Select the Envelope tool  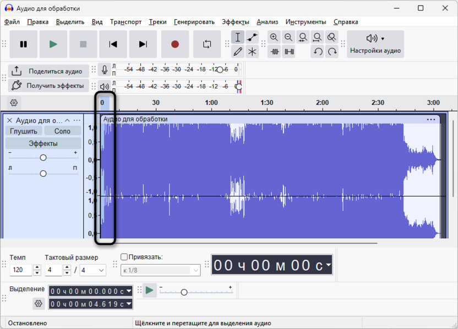(252, 37)
